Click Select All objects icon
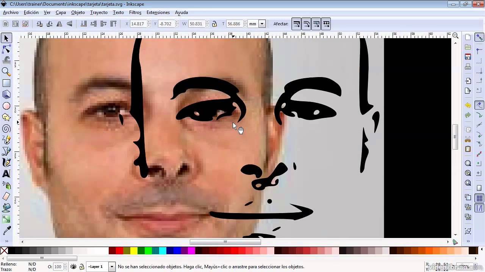The width and height of the screenshot is (485, 272). 6,24
